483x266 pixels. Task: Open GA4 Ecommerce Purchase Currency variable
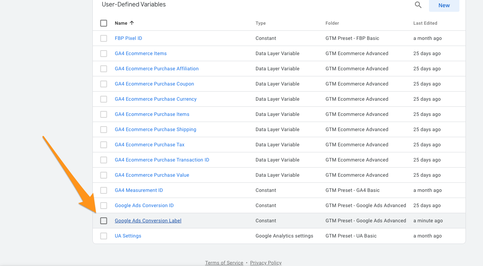[x=156, y=99]
